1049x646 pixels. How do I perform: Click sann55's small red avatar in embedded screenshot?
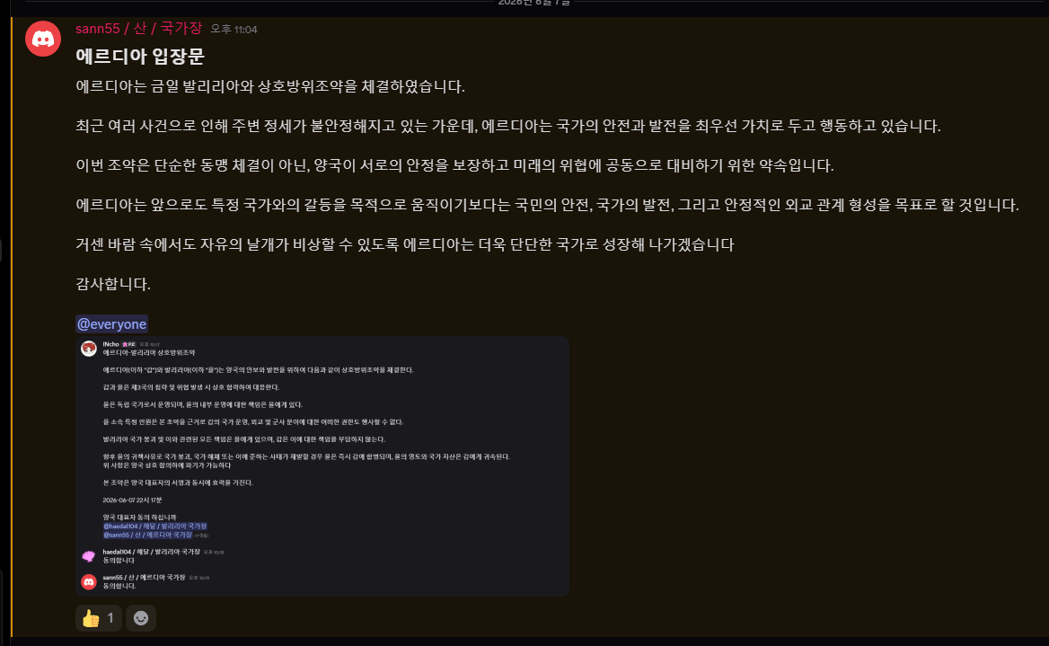click(x=88, y=581)
